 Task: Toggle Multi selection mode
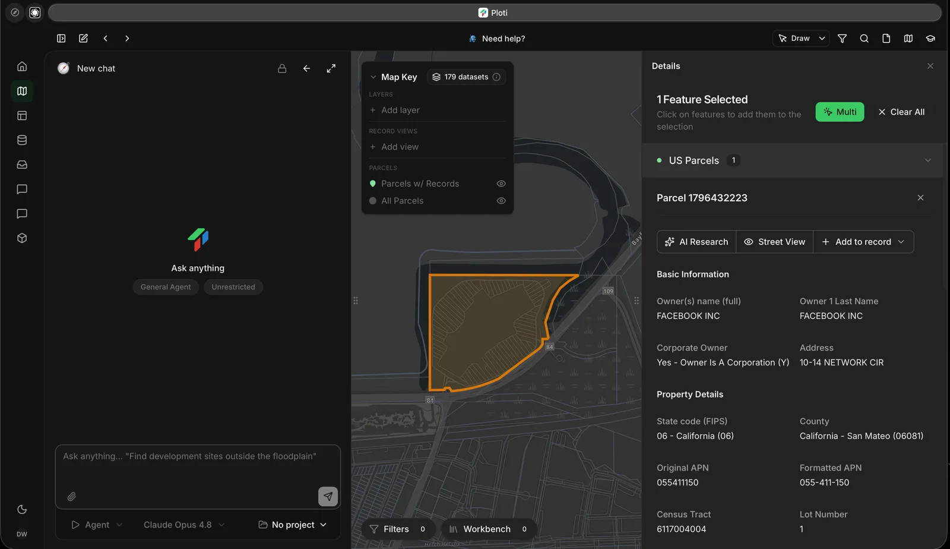840,112
